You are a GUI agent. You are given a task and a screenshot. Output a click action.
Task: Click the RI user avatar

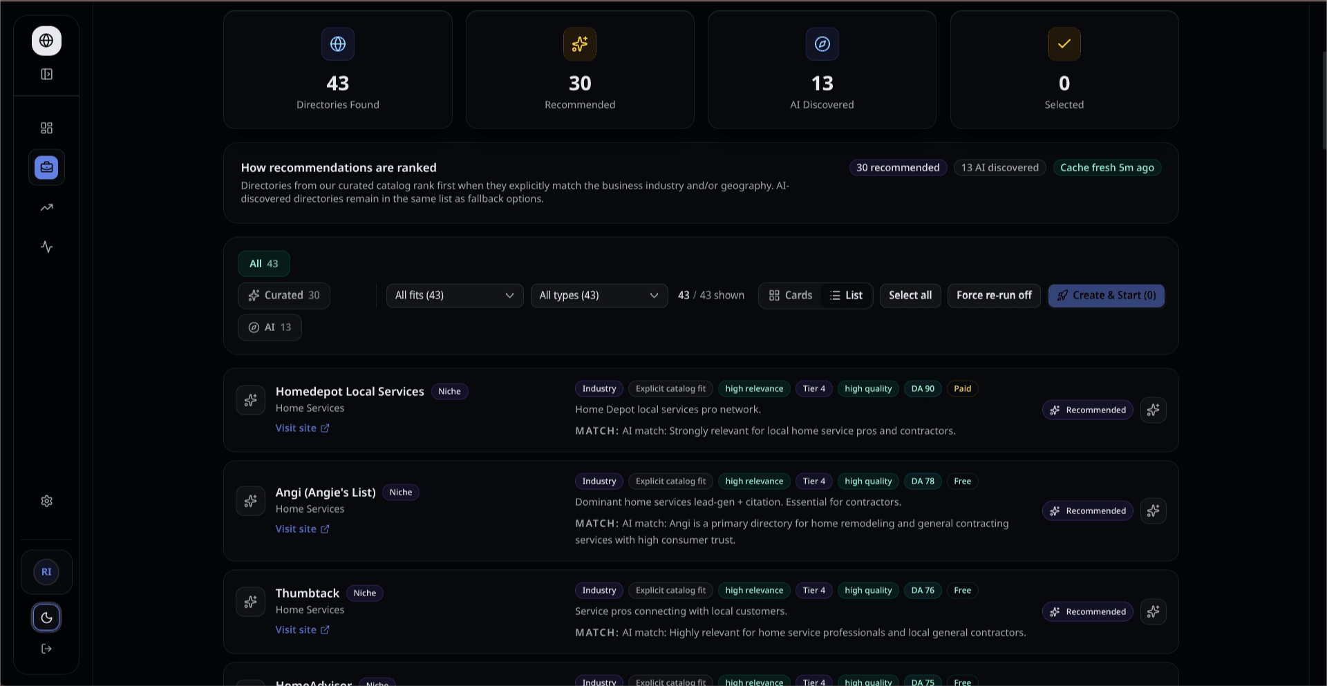pyautogui.click(x=46, y=572)
